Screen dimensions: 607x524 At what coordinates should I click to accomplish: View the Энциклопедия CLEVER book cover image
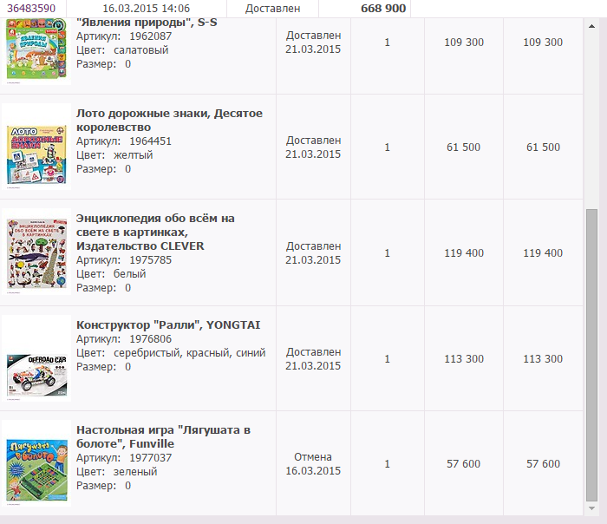36,253
